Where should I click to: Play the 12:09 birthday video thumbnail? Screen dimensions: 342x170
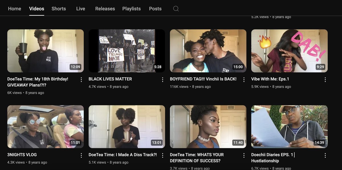click(x=46, y=51)
